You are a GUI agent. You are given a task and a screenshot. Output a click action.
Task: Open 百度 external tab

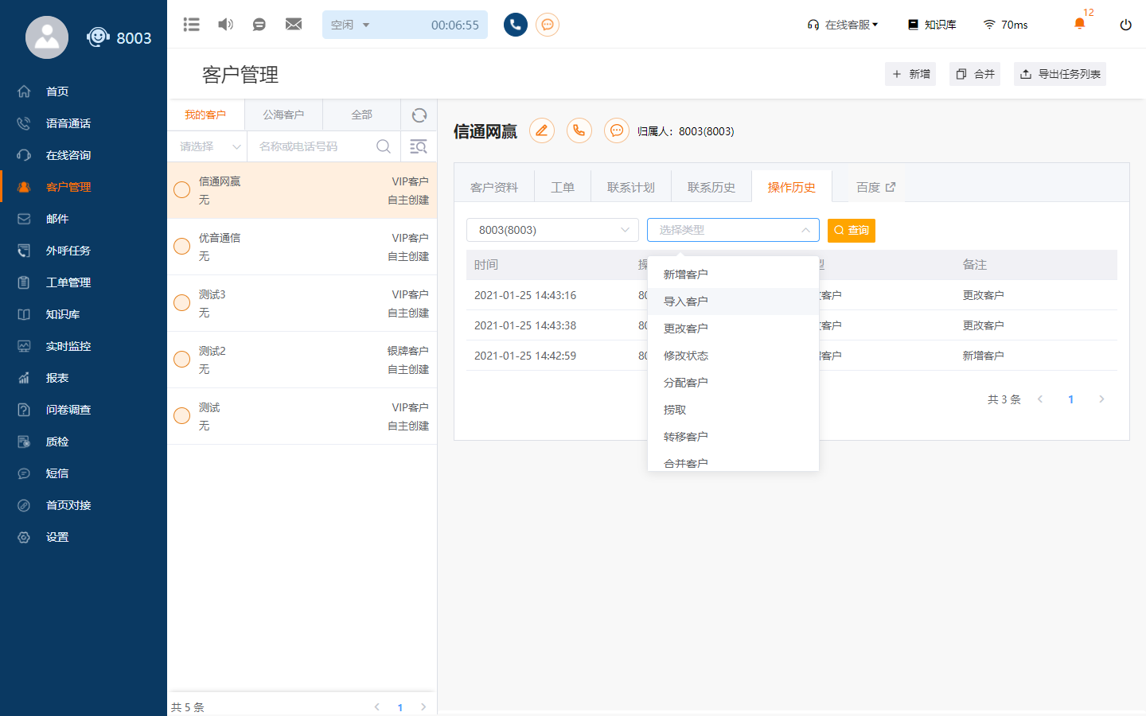tap(875, 187)
